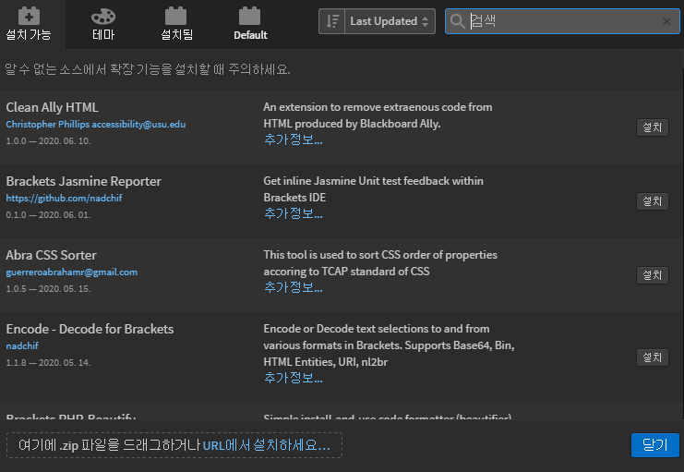
Task: Install Brackets Jasmine Reporter extension
Action: coord(653,201)
